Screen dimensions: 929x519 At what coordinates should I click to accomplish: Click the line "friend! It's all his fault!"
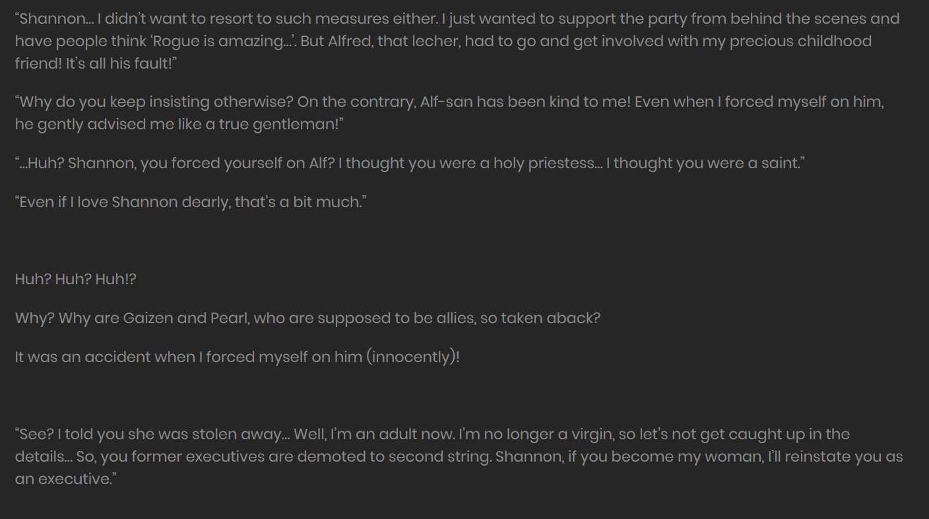coord(96,63)
